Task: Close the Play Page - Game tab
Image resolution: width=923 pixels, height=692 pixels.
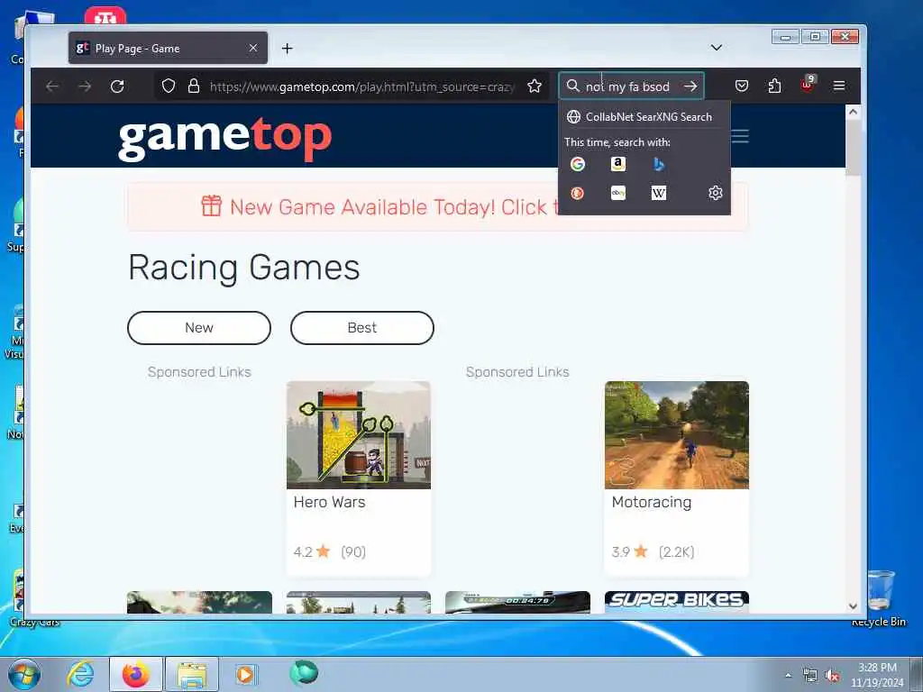Action: pyautogui.click(x=253, y=48)
